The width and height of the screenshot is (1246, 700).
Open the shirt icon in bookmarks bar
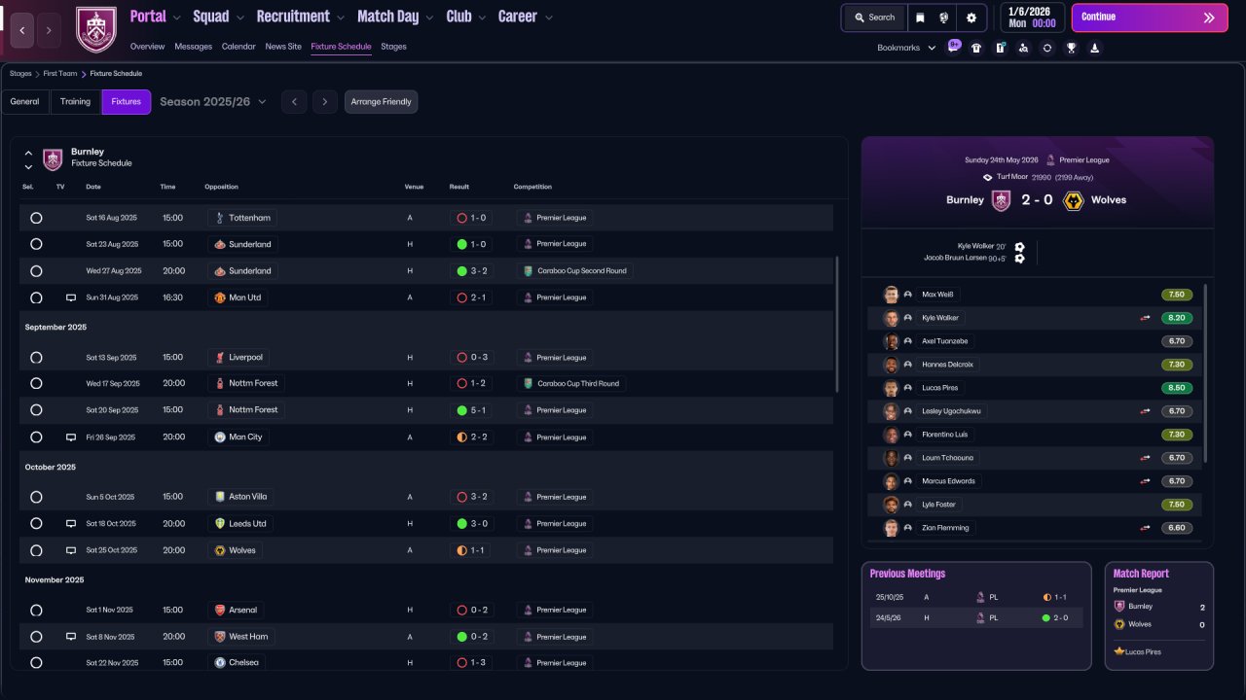(x=976, y=48)
